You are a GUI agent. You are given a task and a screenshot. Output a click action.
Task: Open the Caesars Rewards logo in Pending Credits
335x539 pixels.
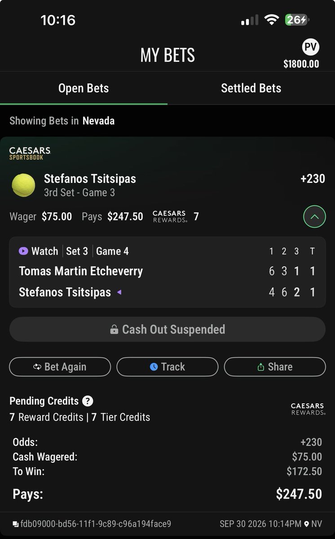pos(307,409)
